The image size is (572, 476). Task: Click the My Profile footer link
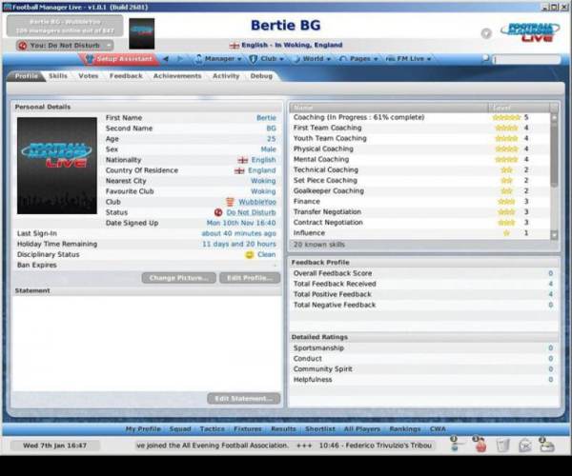[x=143, y=429]
